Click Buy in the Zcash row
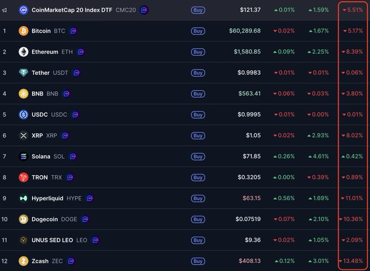 click(198, 261)
